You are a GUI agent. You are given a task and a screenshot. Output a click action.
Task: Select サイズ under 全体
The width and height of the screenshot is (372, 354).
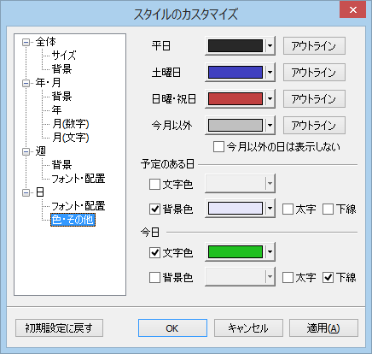coord(64,56)
